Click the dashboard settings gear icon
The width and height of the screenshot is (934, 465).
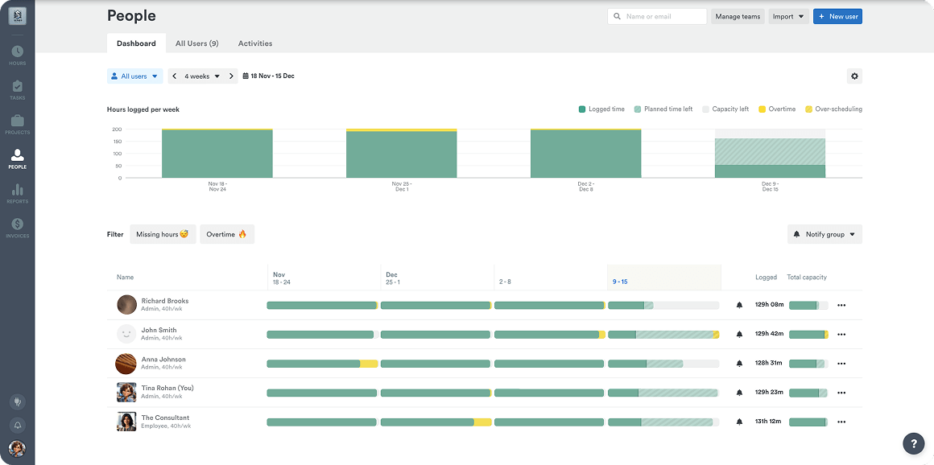[x=854, y=76]
